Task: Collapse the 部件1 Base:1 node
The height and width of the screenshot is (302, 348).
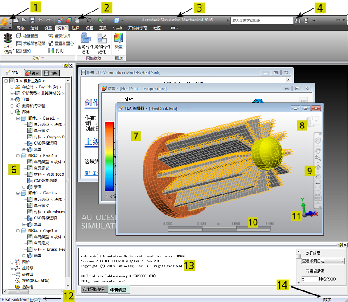Action: 18,118
